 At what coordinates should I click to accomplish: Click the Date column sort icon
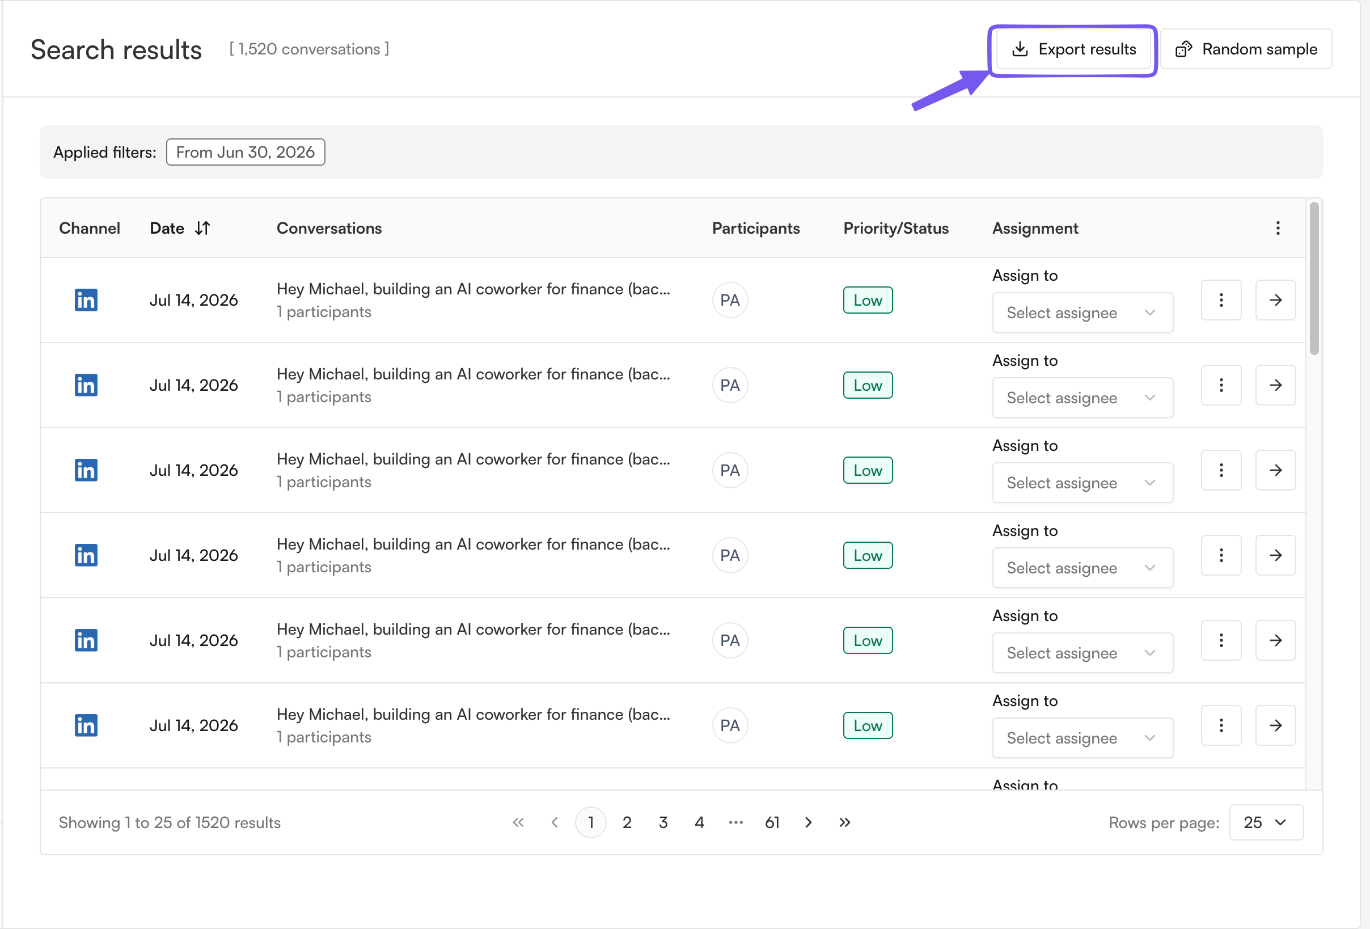click(x=202, y=228)
